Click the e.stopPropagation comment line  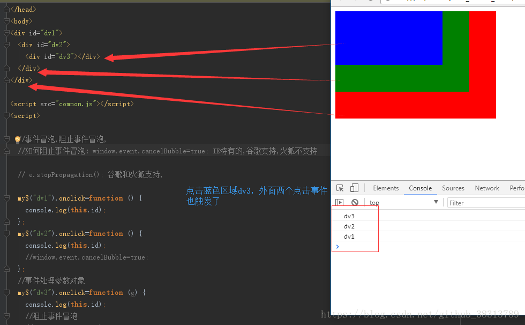coord(91,174)
